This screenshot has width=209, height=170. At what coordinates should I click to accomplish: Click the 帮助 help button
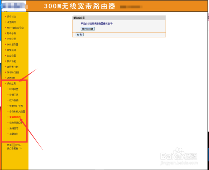(x=79, y=35)
